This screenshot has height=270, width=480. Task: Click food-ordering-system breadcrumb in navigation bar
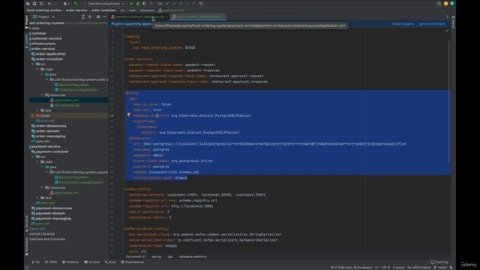(44, 10)
